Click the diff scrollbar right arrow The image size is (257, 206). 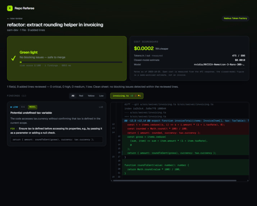click(248, 180)
